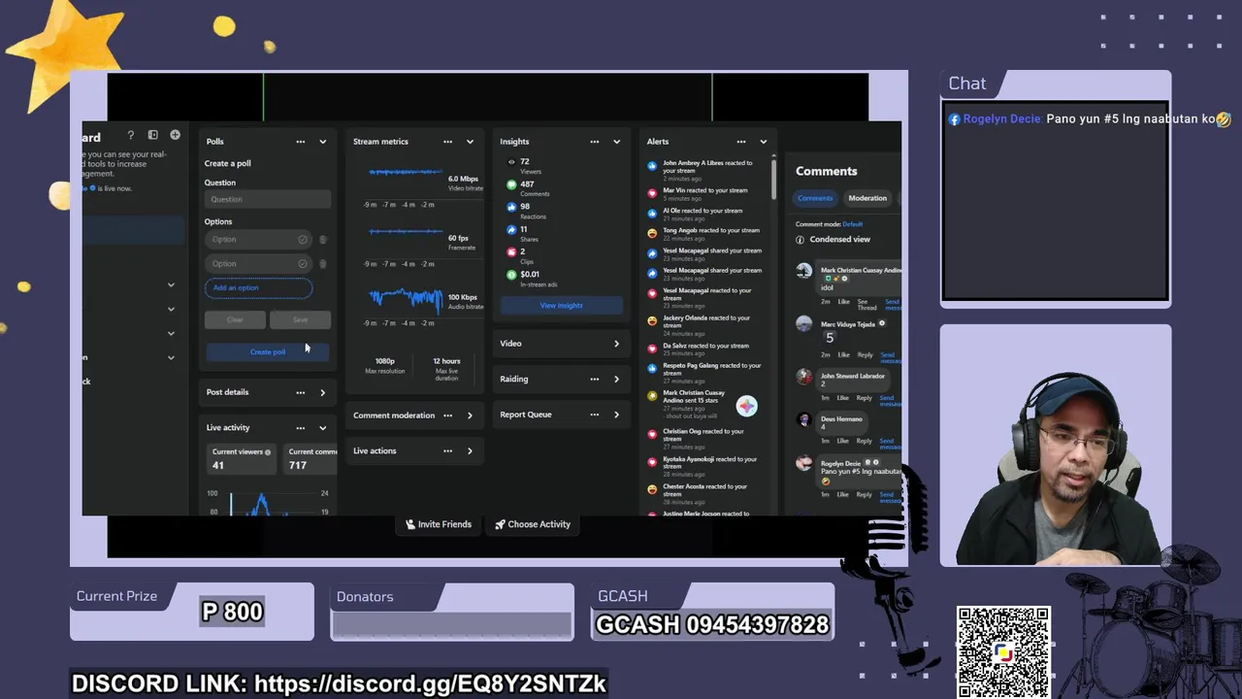Click the first poll Option input field
Image resolution: width=1242 pixels, height=699 pixels.
(x=258, y=240)
